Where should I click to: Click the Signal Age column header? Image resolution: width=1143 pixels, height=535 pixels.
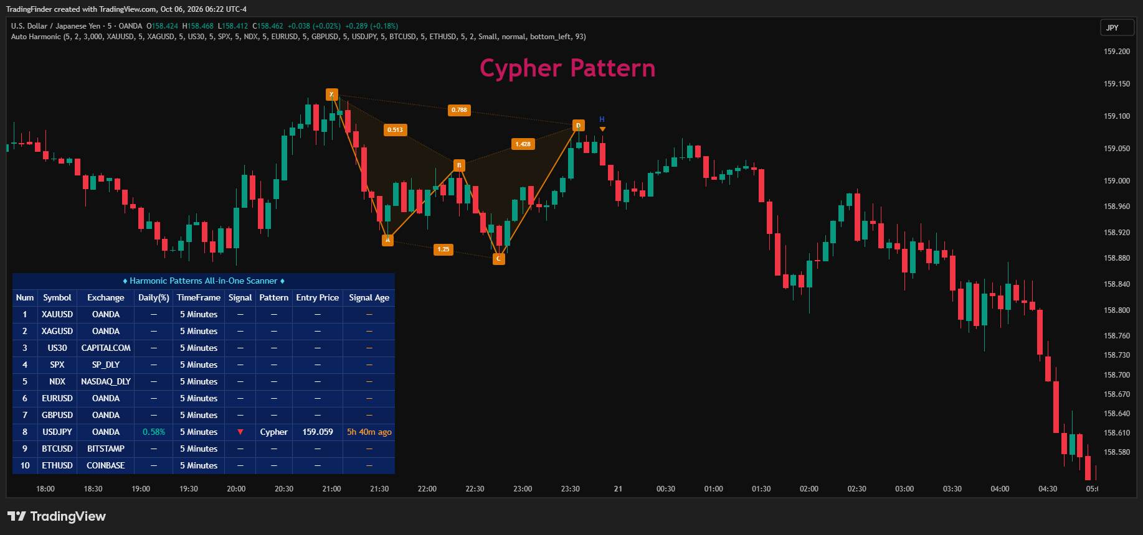point(369,298)
